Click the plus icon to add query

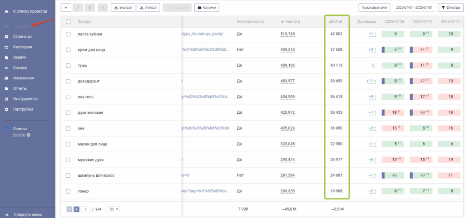click(65, 8)
